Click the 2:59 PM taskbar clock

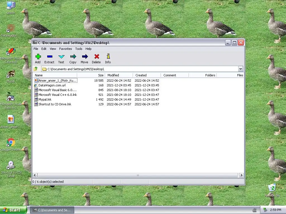pyautogui.click(x=275, y=210)
